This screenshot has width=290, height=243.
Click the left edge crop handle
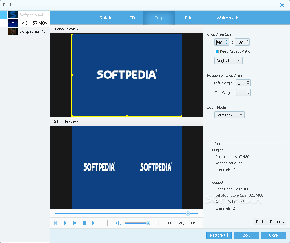pos(72,75)
